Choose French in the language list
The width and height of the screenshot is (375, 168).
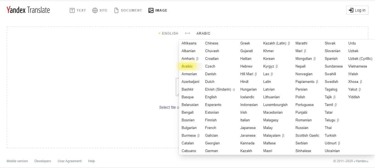pyautogui.click(x=211, y=128)
